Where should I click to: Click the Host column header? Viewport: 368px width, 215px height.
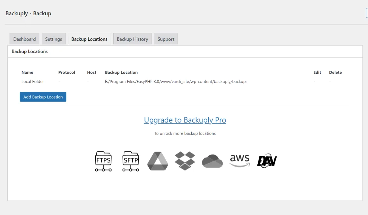pos(92,72)
